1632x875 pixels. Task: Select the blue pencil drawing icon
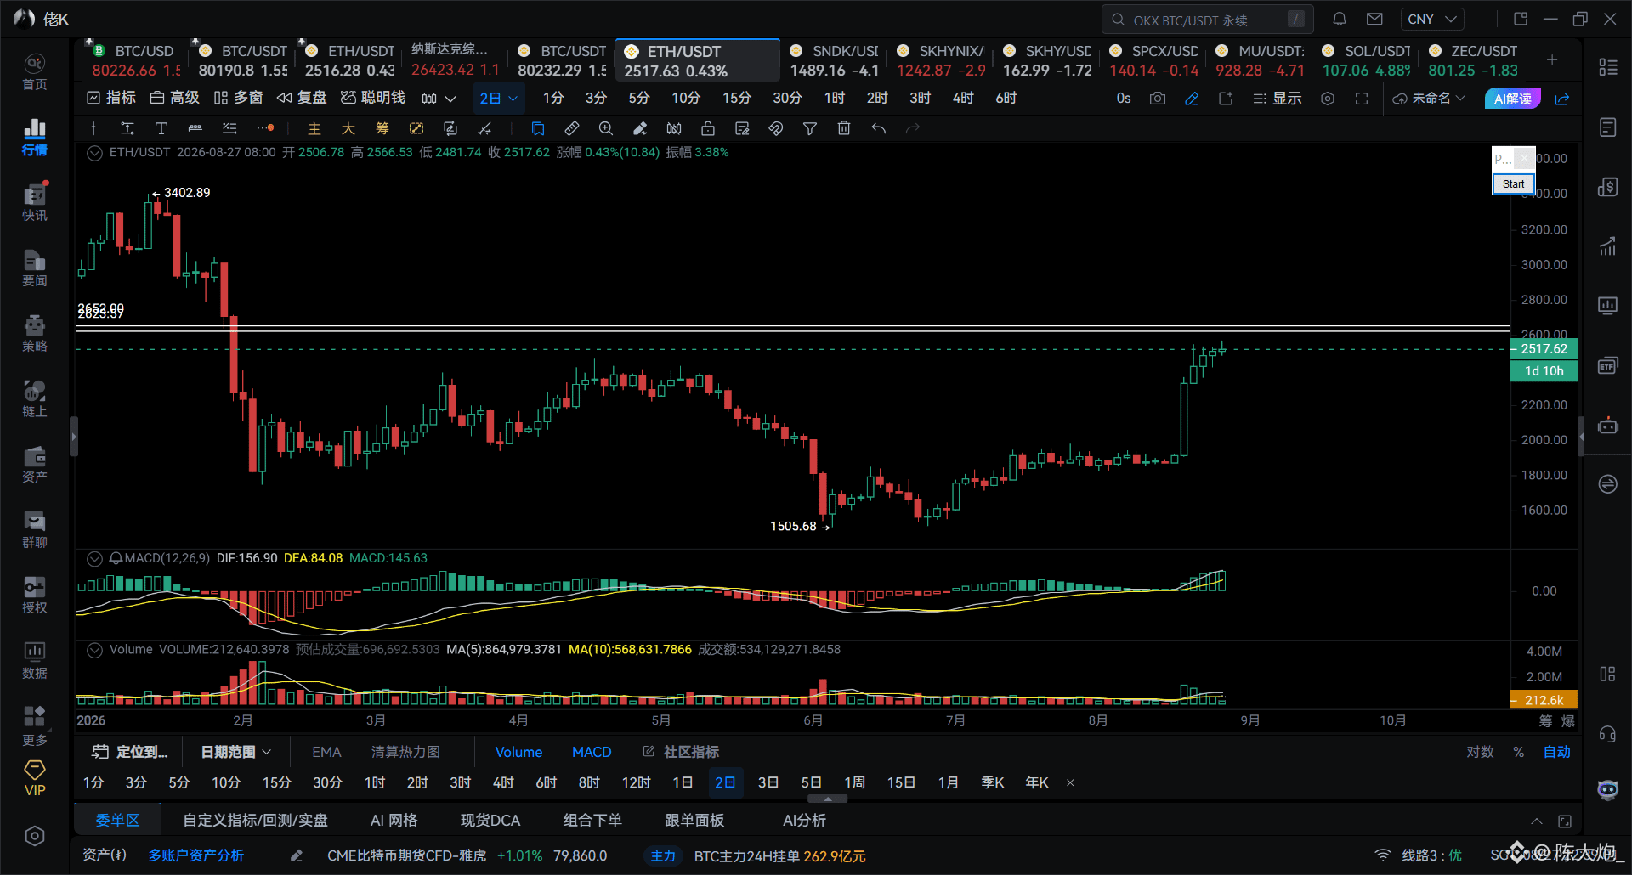1192,99
